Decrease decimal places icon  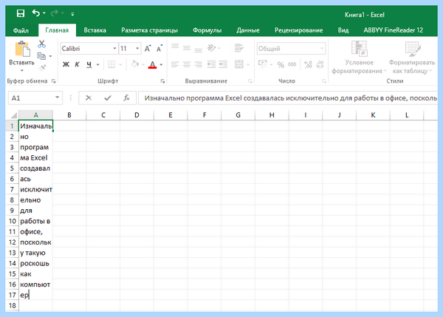320,65
